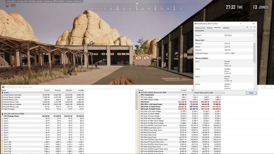Select the Core 3 VID row
The width and height of the screenshot is (274, 154).
[43, 149]
